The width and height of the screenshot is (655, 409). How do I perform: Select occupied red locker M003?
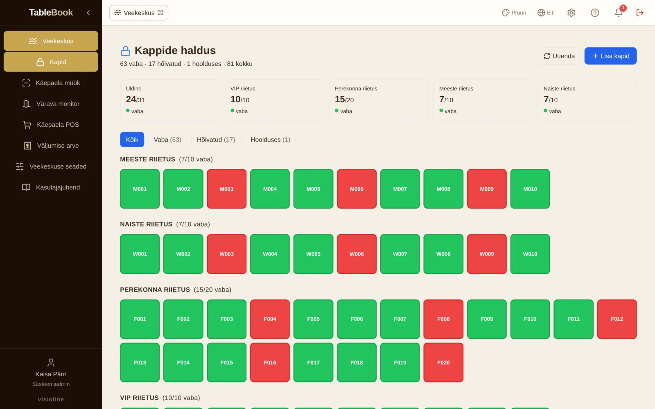(227, 189)
